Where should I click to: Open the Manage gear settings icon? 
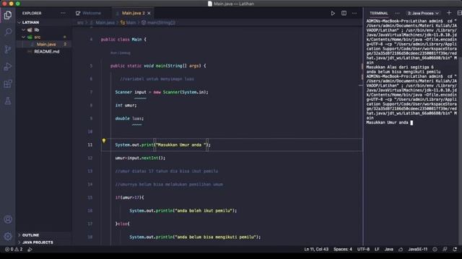tap(8, 236)
